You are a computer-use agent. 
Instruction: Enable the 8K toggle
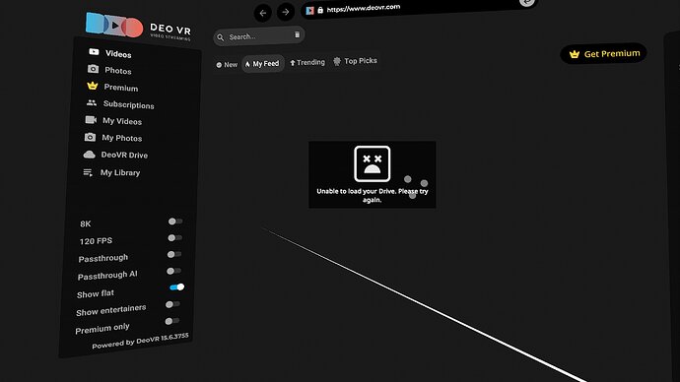click(x=175, y=222)
